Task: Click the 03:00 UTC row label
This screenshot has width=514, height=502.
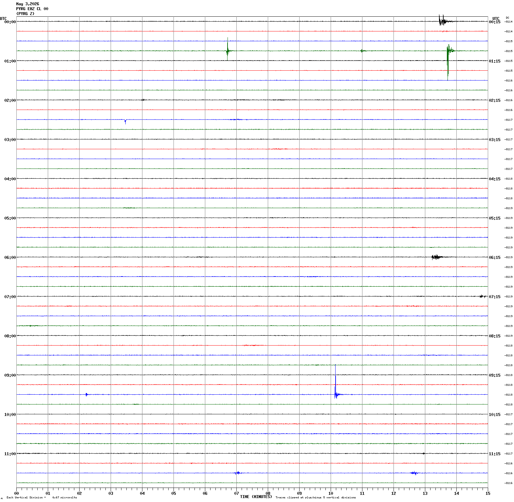Action: click(x=10, y=140)
